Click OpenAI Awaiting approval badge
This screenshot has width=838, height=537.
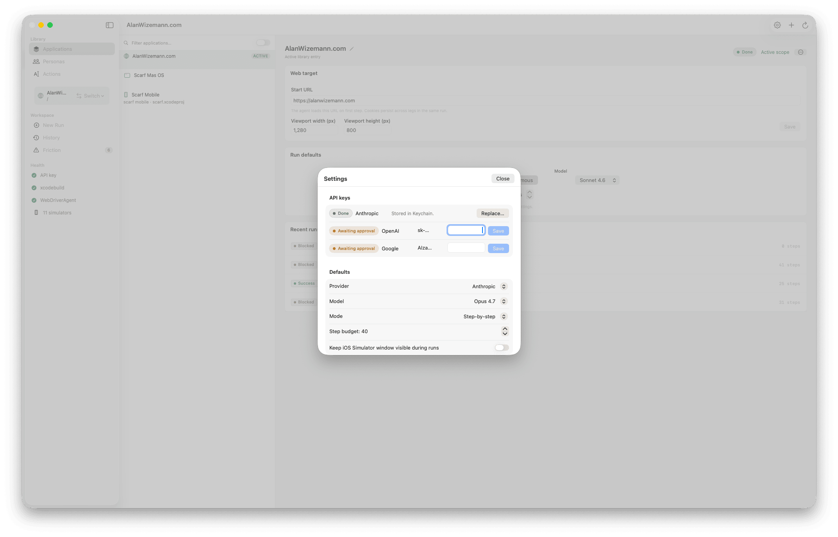(x=354, y=231)
